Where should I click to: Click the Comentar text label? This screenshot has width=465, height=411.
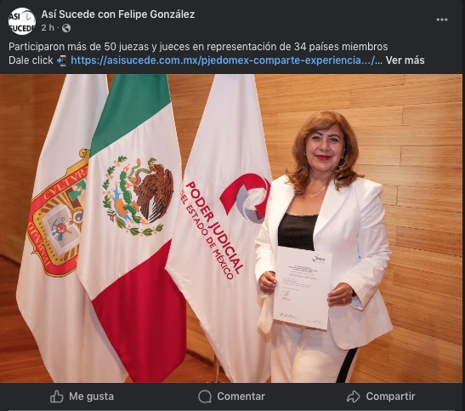click(241, 397)
